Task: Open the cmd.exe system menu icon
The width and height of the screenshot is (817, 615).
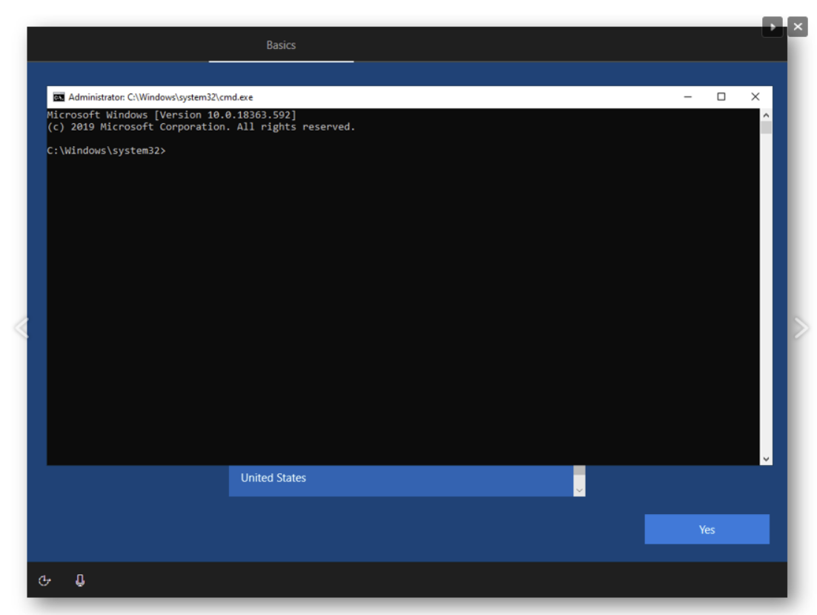Action: 59,97
